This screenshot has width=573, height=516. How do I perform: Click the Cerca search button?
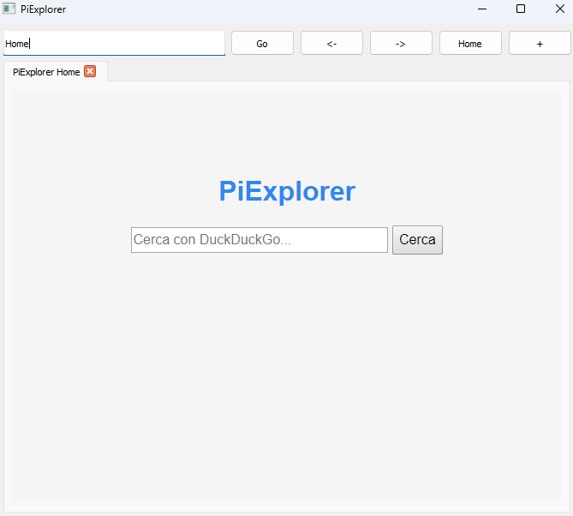click(417, 240)
